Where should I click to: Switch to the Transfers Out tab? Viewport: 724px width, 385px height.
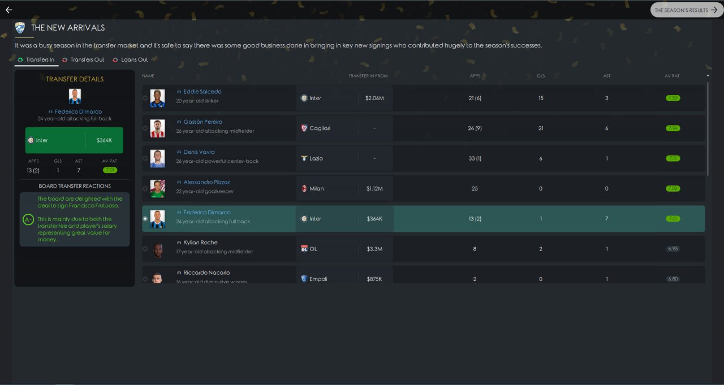[x=83, y=59]
